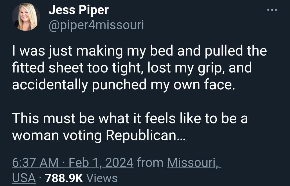Click the "woman voting Republican…" line

pos(99,136)
